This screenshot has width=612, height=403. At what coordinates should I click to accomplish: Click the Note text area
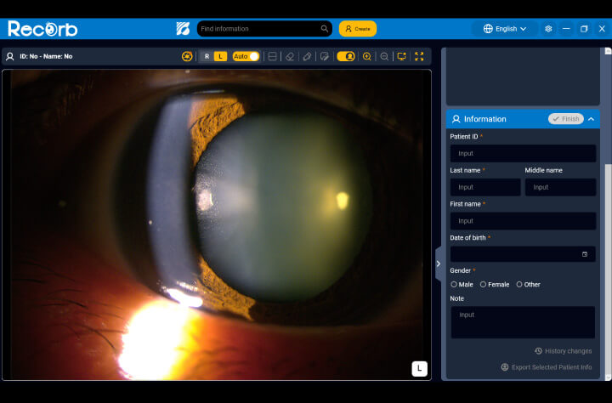coord(523,322)
